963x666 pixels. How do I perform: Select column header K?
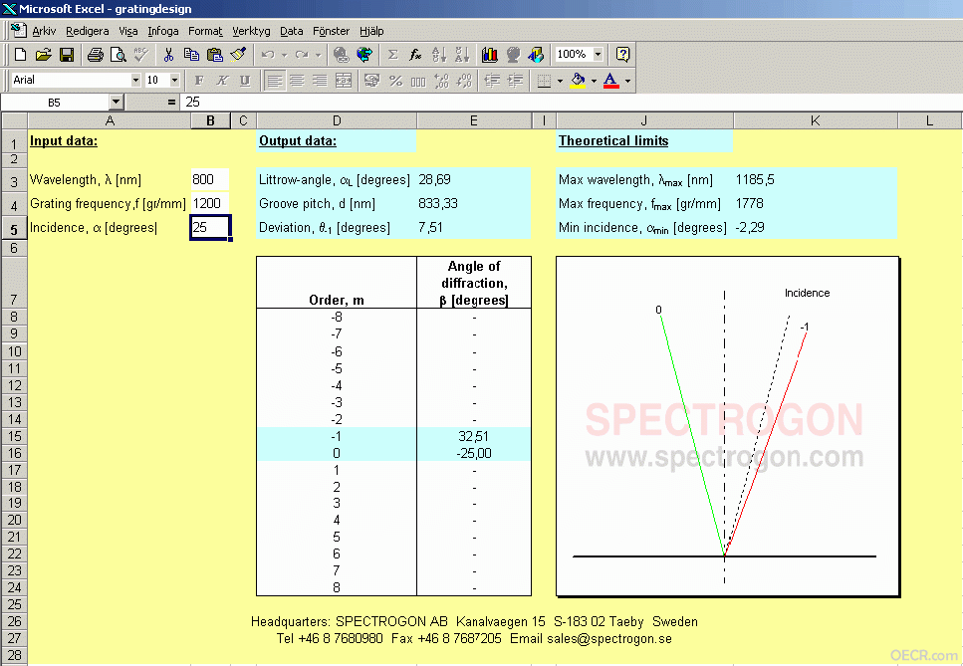[815, 120]
